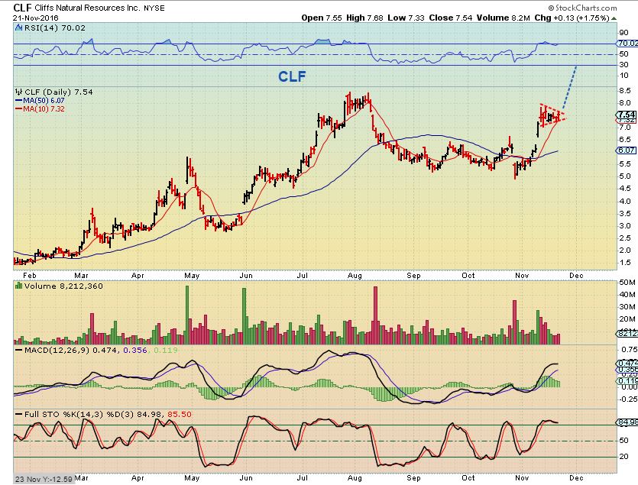Click the Oct label on the bottom axis

click(x=468, y=477)
